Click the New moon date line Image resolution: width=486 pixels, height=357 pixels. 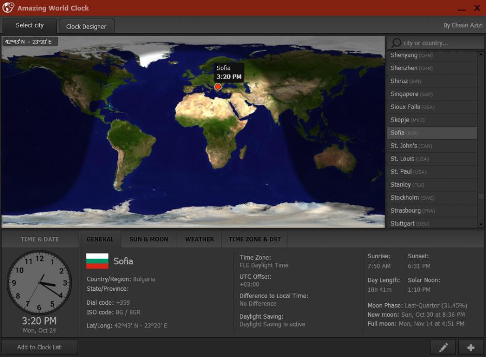pyautogui.click(x=416, y=315)
